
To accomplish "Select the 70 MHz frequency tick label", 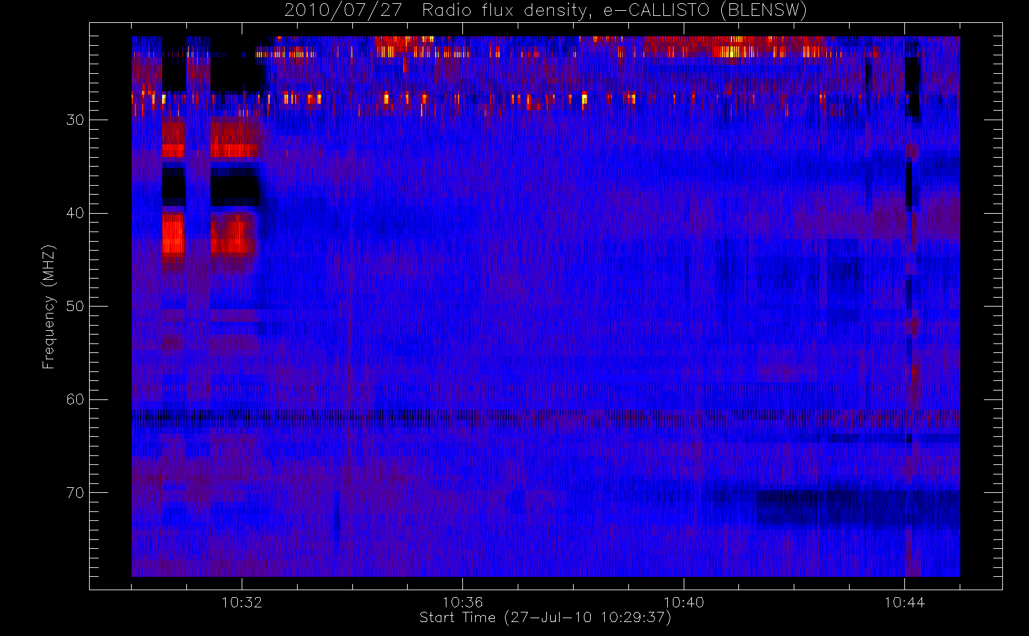I will 75,493.
